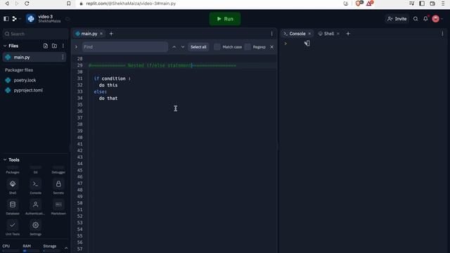The height and width of the screenshot is (253, 450).
Task: Enable the Match case checkbox
Action: click(x=217, y=47)
